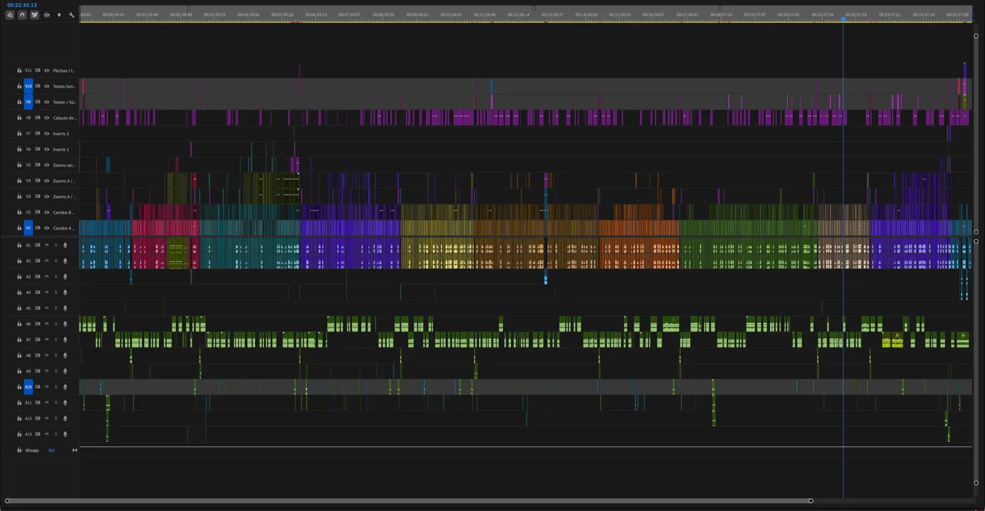Hide V1 Caméra A track output
This screenshot has height=511, width=985.
(x=47, y=228)
